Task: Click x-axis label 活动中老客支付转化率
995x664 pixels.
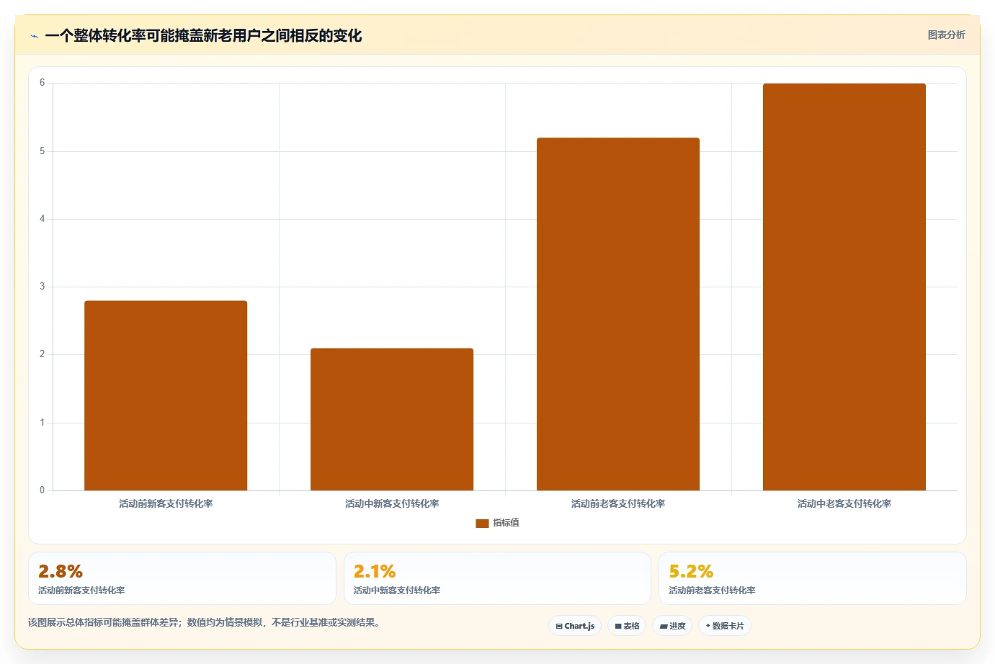Action: pyautogui.click(x=844, y=503)
